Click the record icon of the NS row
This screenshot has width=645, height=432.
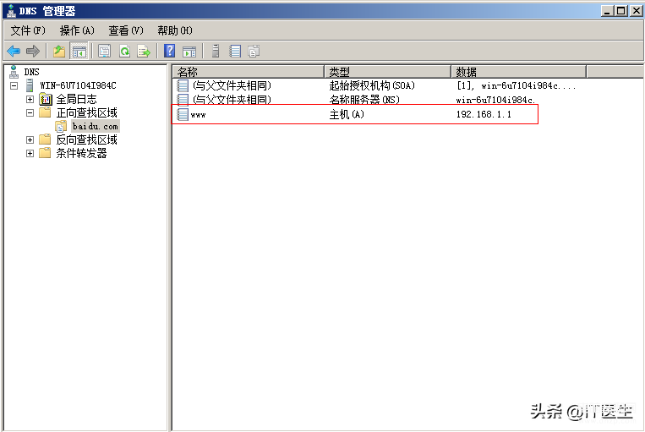(183, 99)
